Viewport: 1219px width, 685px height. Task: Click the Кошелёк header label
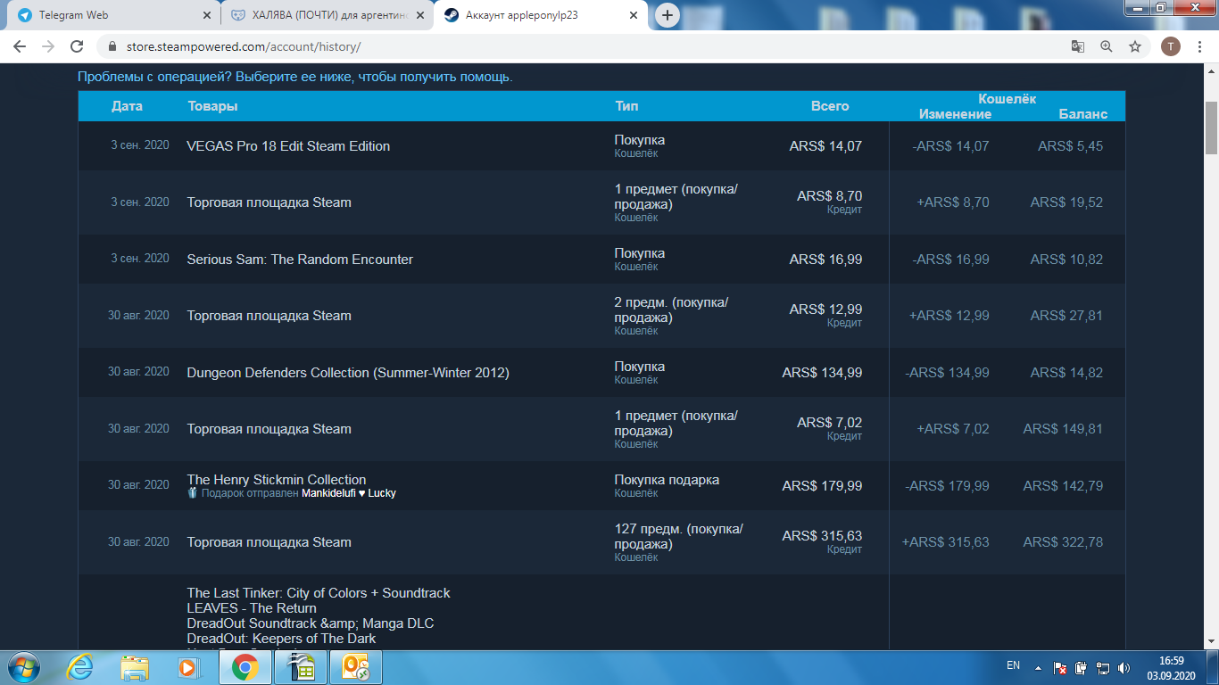pyautogui.click(x=1008, y=99)
